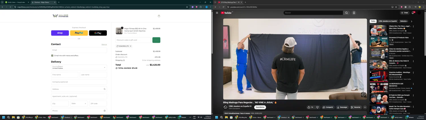The image size is (426, 120).
Task: Click the Shipping info question icon
Action: [124, 60]
